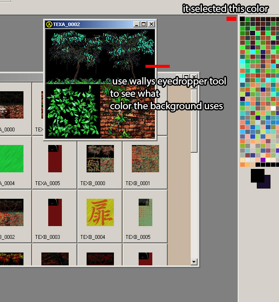Viewport: 279px width, 302px height.
Task: Click the green leaves tile in TEXA_0002 image
Action: coord(73,111)
